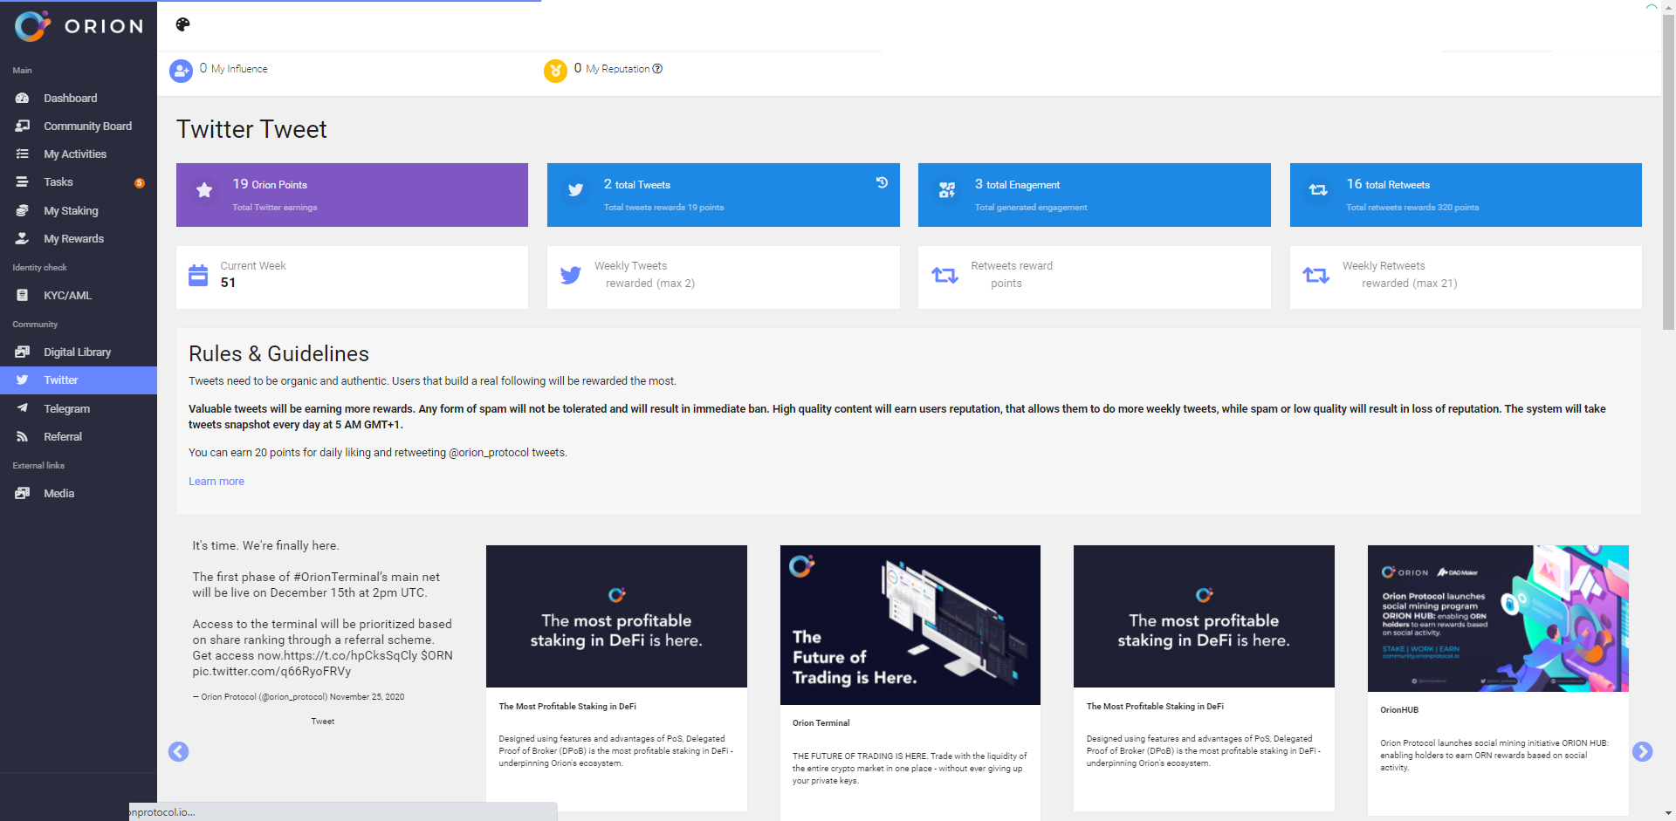Click the Current Week calendar icon
The width and height of the screenshot is (1676, 821).
click(198, 276)
